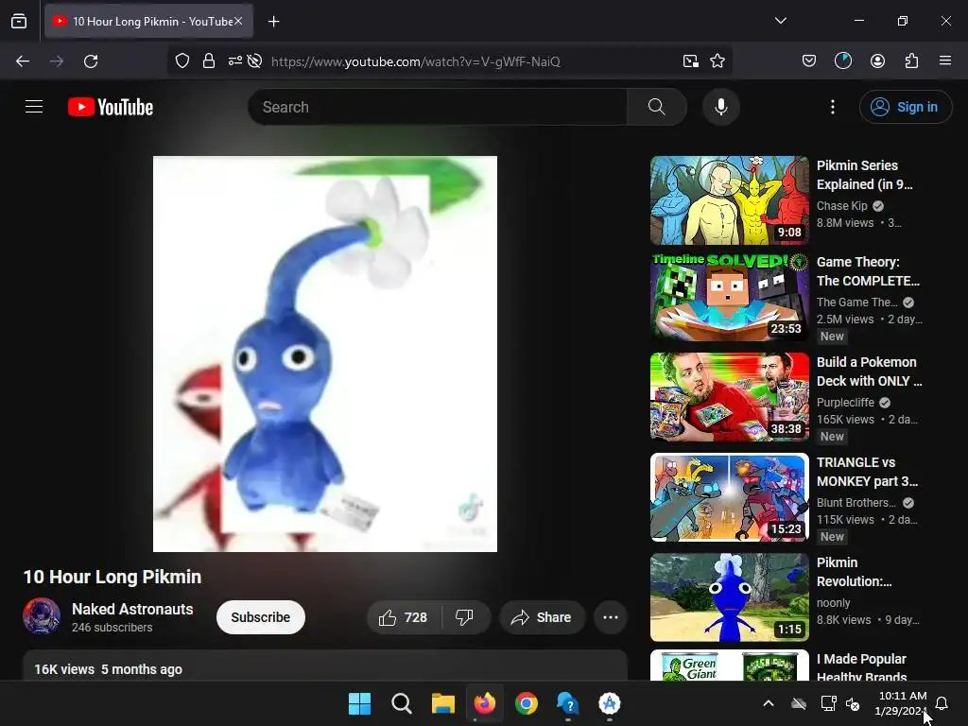Open Build a Pokemon Deck video title
Screen dimensions: 968x726
click(870, 372)
